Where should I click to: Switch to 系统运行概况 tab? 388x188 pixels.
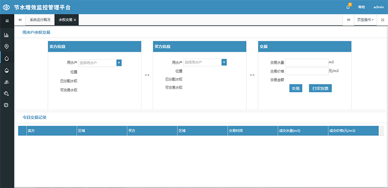[x=40, y=20]
